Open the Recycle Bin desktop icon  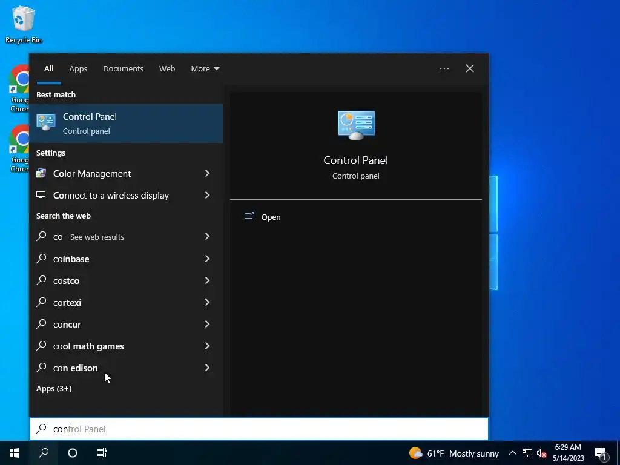23,24
